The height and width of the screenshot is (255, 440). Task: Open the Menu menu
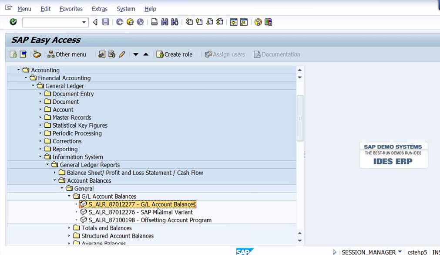[x=24, y=9]
